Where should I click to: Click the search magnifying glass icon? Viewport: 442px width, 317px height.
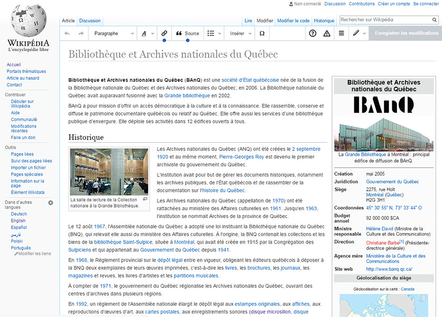click(x=435, y=20)
